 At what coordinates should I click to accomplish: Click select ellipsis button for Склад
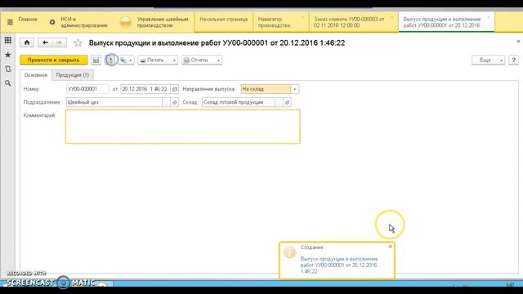click(279, 102)
